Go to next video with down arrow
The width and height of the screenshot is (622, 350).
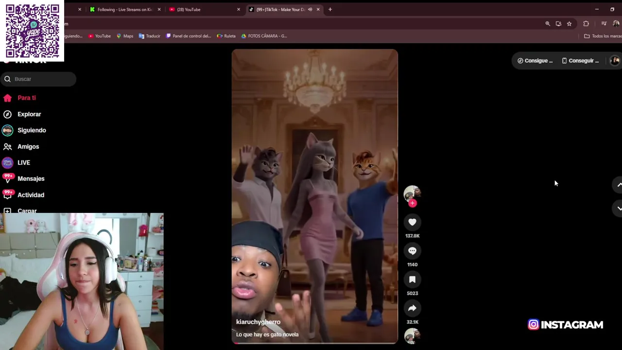tap(619, 208)
